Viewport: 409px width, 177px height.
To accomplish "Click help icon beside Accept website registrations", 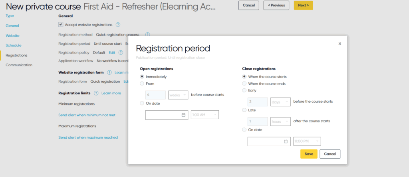I will [x=118, y=25].
